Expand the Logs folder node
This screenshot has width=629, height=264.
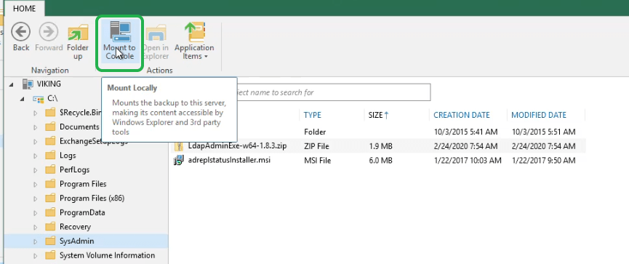36,156
